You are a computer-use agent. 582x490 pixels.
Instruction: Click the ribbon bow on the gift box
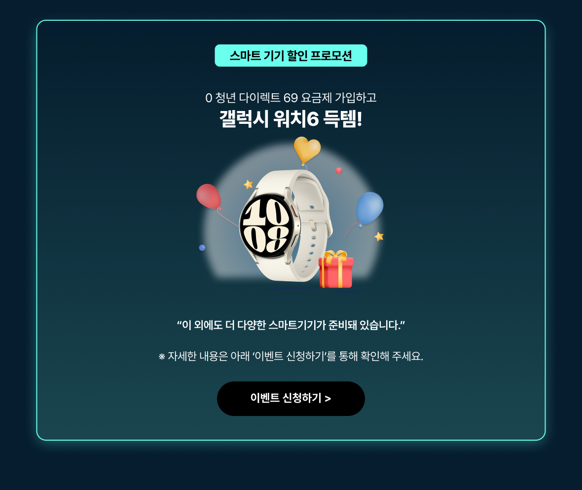[335, 255]
